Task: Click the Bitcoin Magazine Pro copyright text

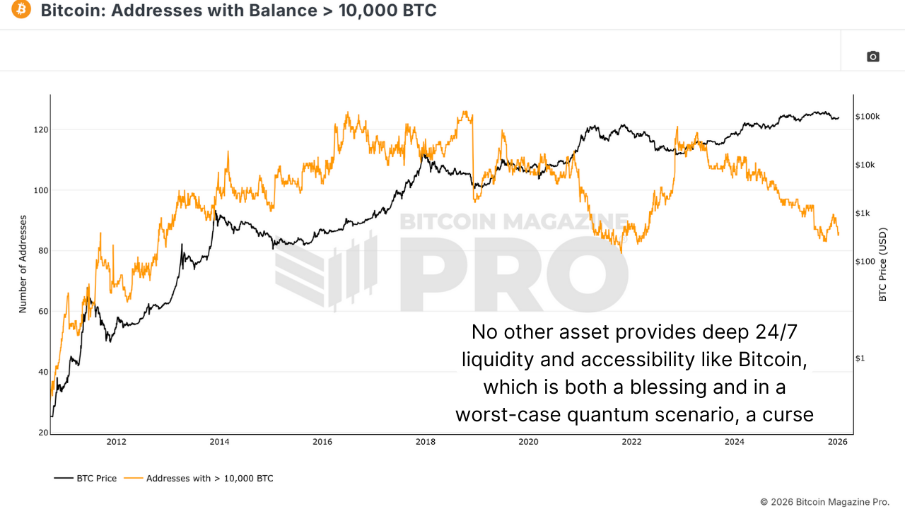Action: pos(825,501)
